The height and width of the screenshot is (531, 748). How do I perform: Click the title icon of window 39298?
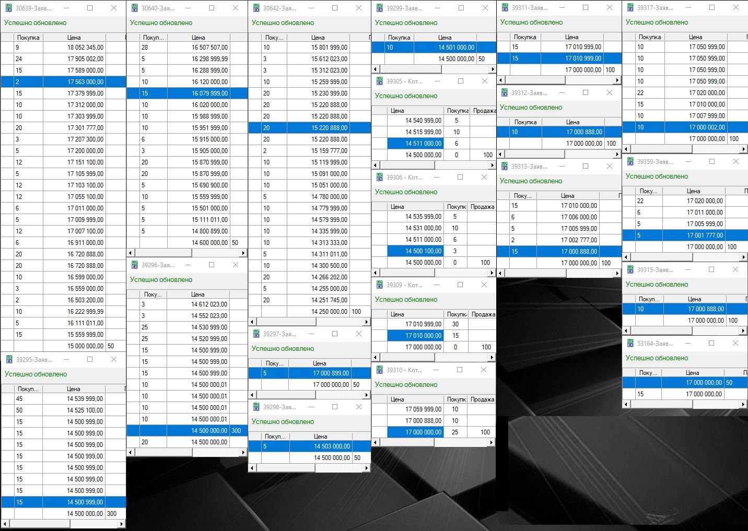coord(256,407)
